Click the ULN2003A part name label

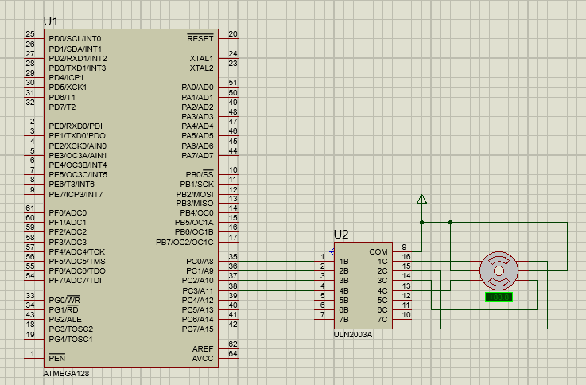(x=353, y=335)
